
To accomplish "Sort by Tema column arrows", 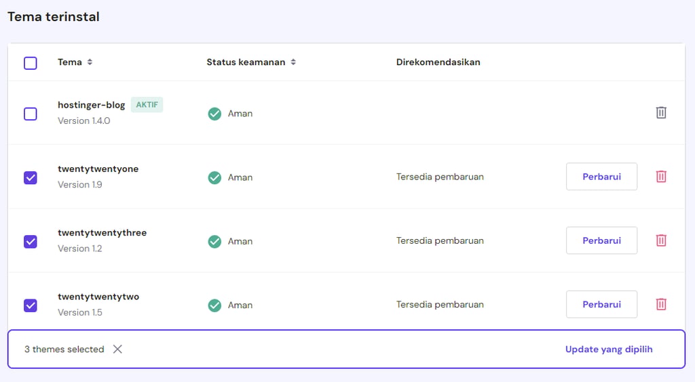I will (x=90, y=62).
